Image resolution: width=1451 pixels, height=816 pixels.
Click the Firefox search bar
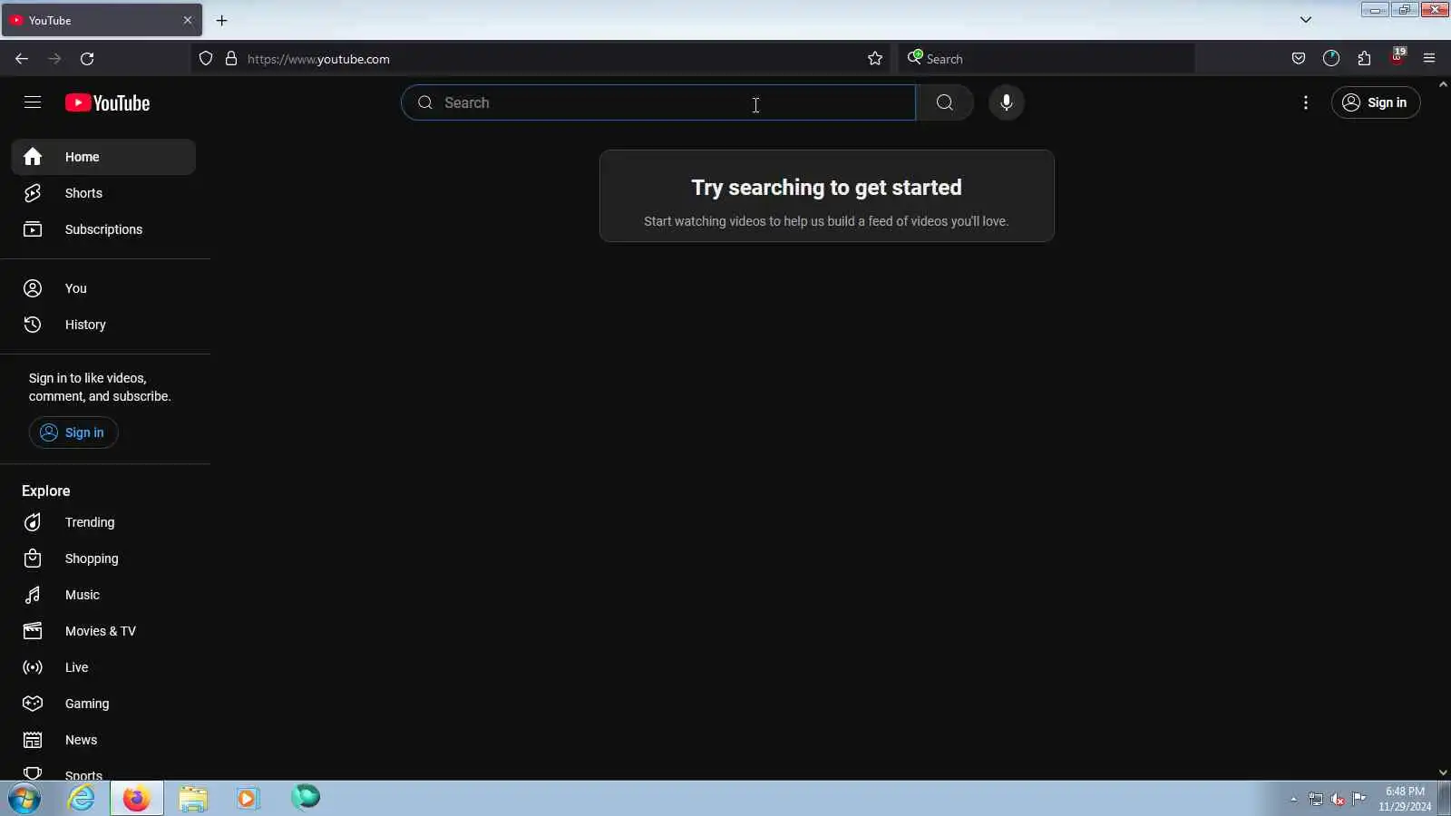(1047, 59)
